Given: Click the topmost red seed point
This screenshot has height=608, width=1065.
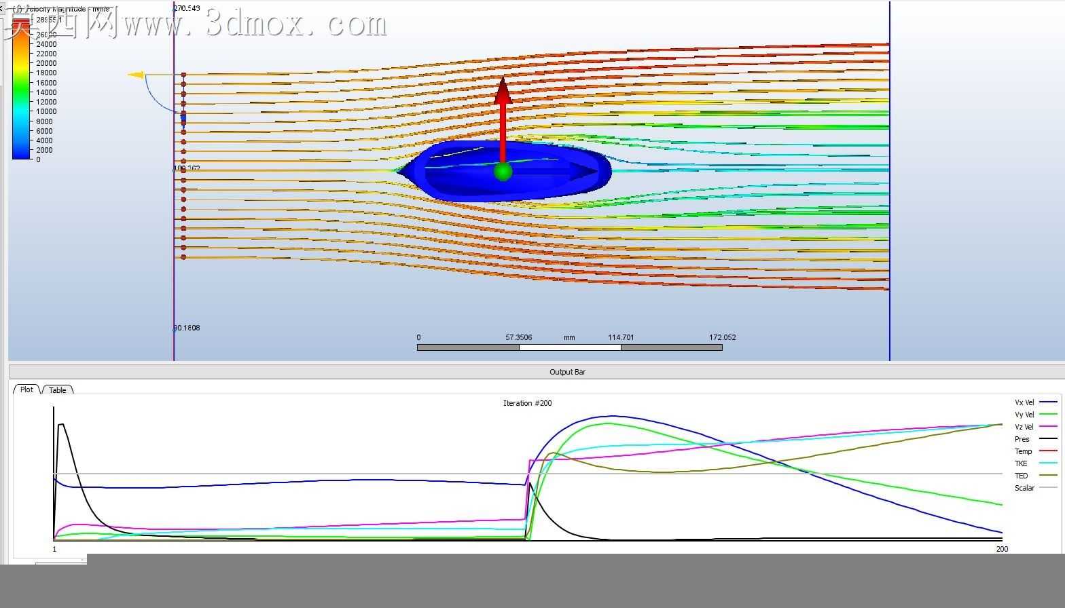Looking at the screenshot, I should click(183, 75).
